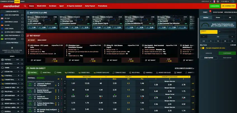The width and height of the screenshot is (237, 113).
Task: Open the Liens utiles dropdown
Action: pyautogui.click(x=206, y=1)
